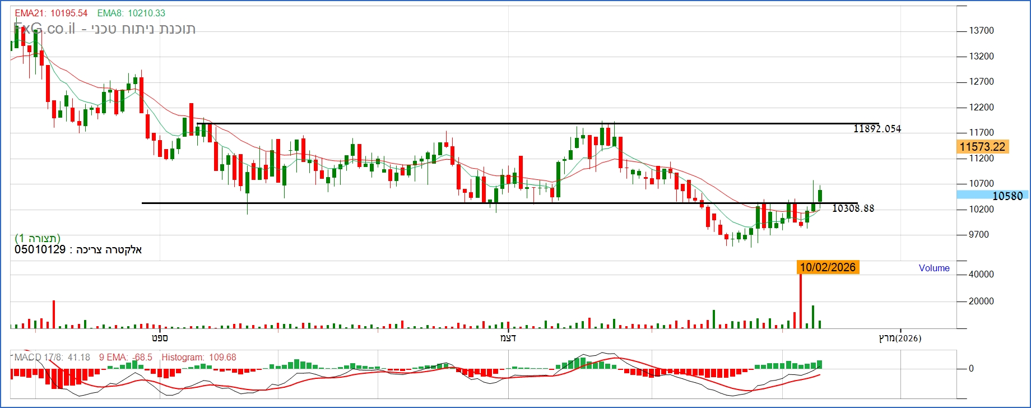The height and width of the screenshot is (408, 1031).
Task: Click the 40000 volume axis value
Action: coord(982,274)
